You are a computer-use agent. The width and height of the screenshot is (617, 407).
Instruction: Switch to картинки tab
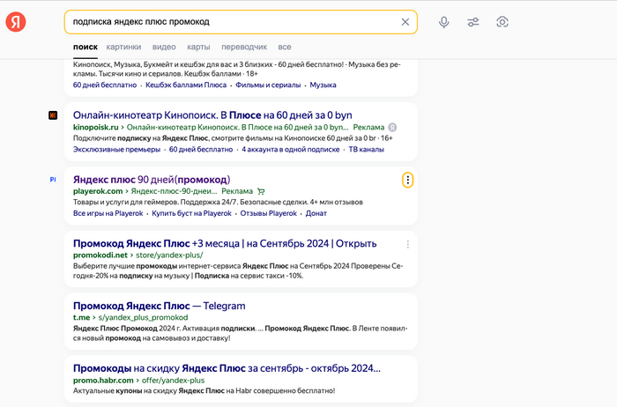(x=123, y=47)
